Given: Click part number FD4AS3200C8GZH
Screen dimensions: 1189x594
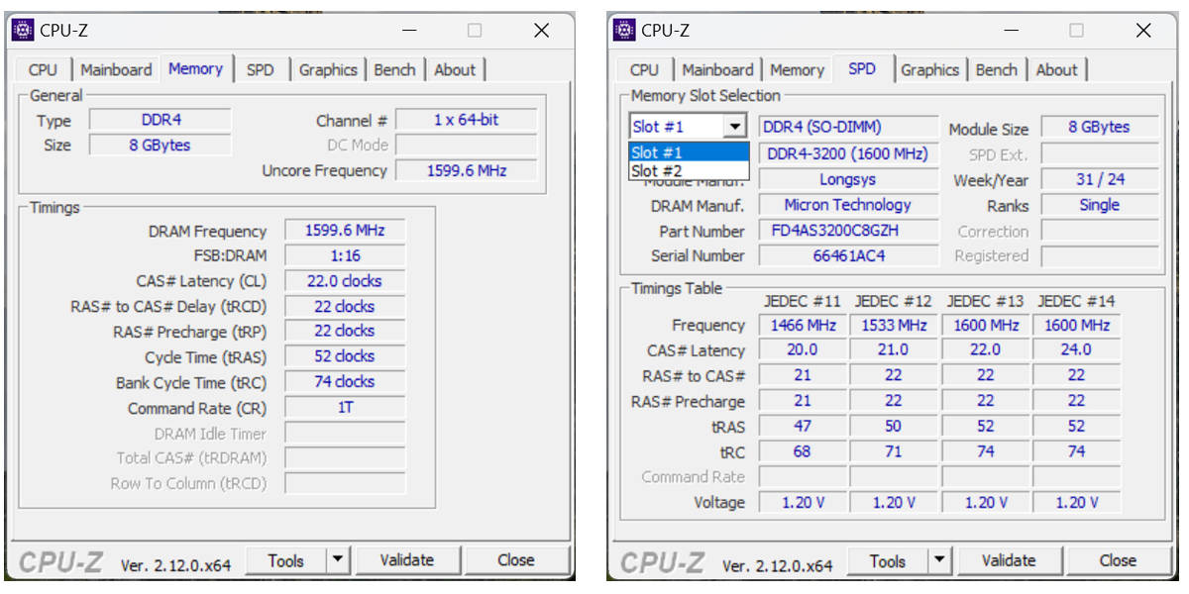Looking at the screenshot, I should 849,231.
